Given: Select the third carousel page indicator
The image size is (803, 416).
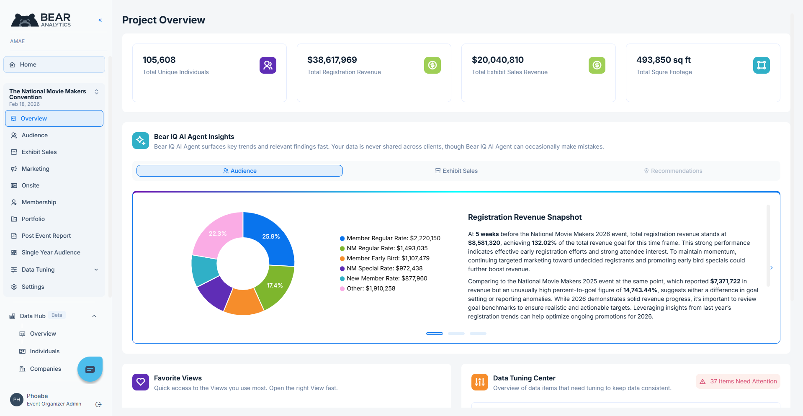Looking at the screenshot, I should tap(478, 334).
